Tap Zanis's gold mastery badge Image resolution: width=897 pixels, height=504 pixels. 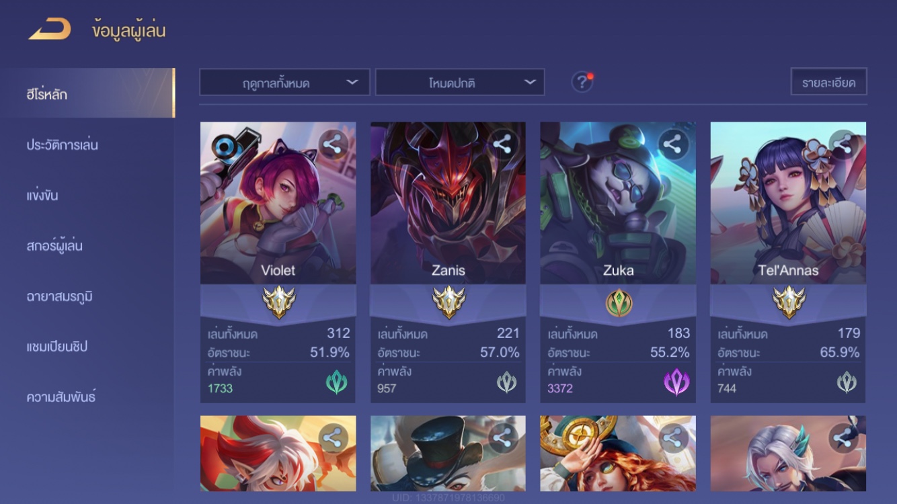click(448, 302)
